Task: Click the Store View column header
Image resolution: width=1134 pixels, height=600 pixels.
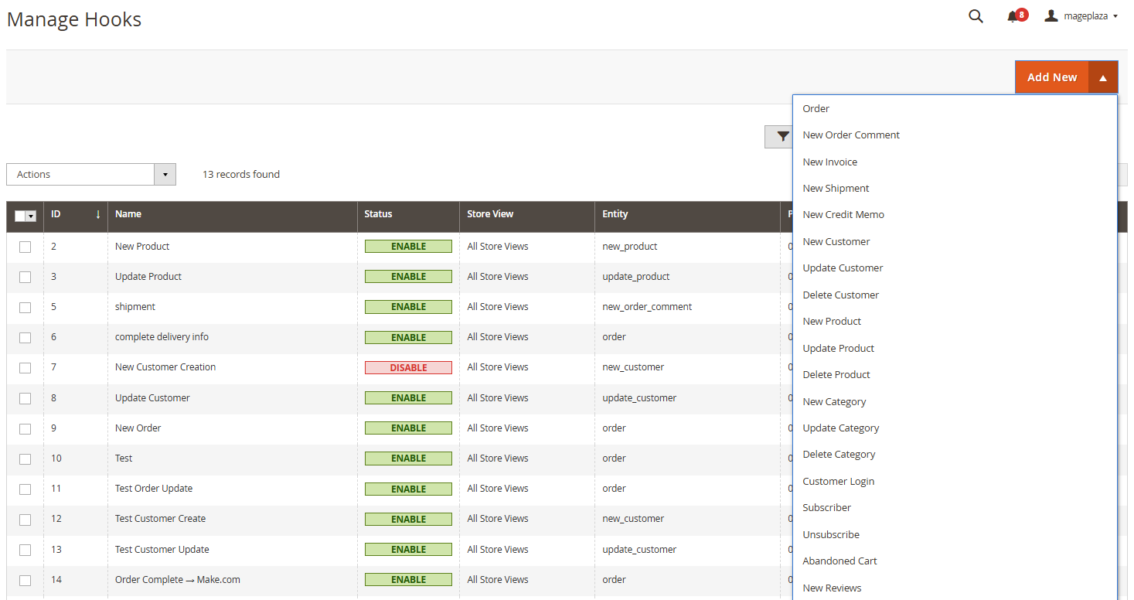Action: click(490, 214)
